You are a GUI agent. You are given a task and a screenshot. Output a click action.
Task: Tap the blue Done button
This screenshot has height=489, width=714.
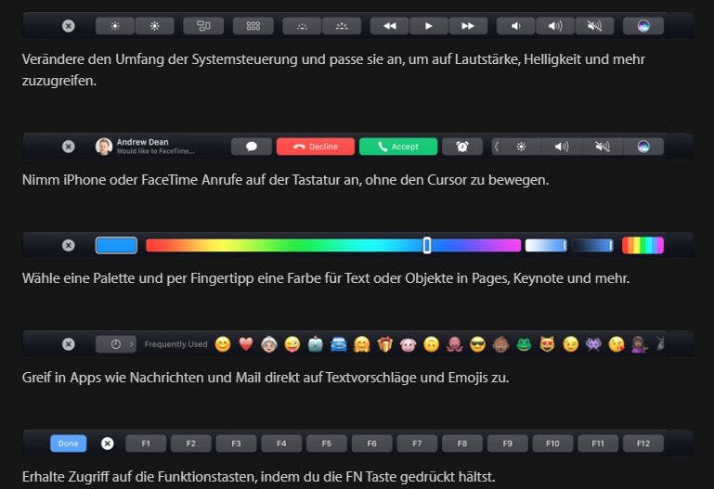69,444
